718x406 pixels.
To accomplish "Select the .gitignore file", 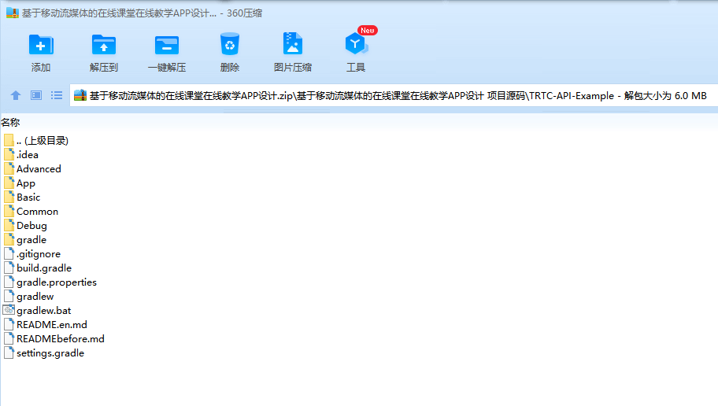I will pyautogui.click(x=39, y=254).
